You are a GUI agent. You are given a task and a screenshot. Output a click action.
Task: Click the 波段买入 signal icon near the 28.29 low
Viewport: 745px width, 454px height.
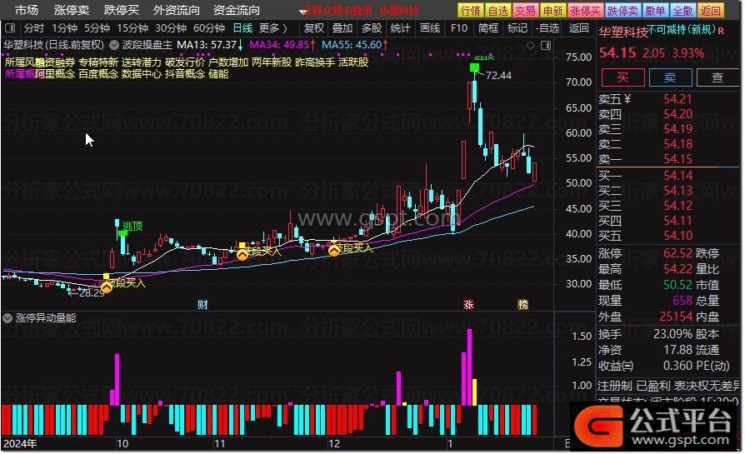pos(107,287)
